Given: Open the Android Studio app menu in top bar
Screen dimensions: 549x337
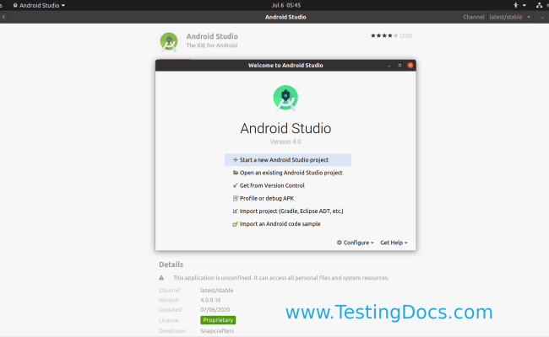Looking at the screenshot, I should 39,5.
